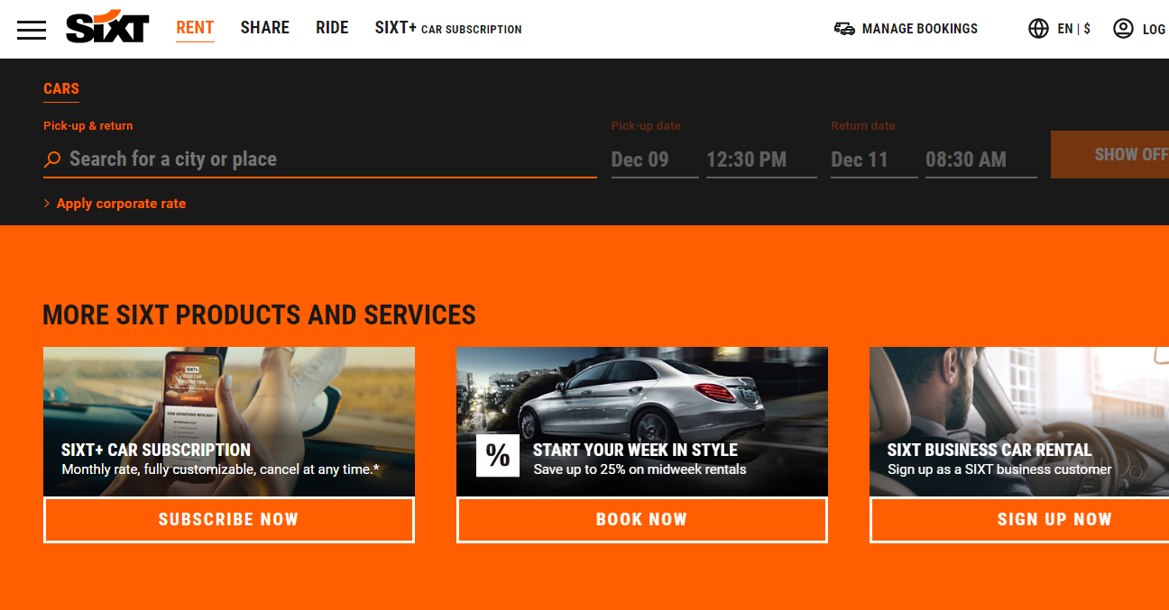1169x610 pixels.
Task: Open return date Dec 11
Action: tap(874, 159)
